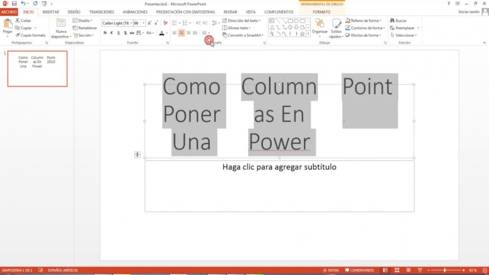Toggle text shadow formatting
This screenshot has width=489, height=275.
[x=126, y=33]
